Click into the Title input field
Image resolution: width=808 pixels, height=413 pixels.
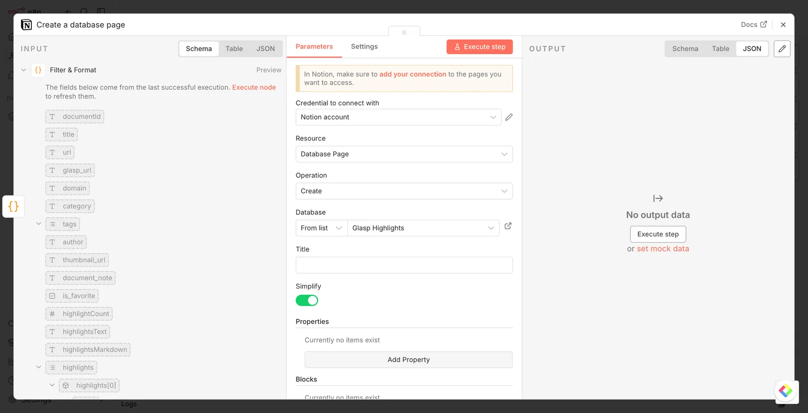pyautogui.click(x=404, y=265)
